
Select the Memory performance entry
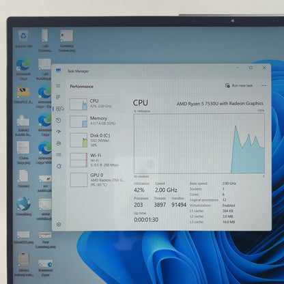click(x=97, y=121)
